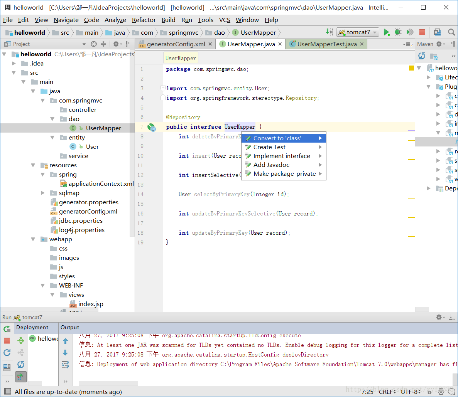This screenshot has height=397, width=458.
Task: Start debugging with the bug icon
Action: click(x=398, y=32)
